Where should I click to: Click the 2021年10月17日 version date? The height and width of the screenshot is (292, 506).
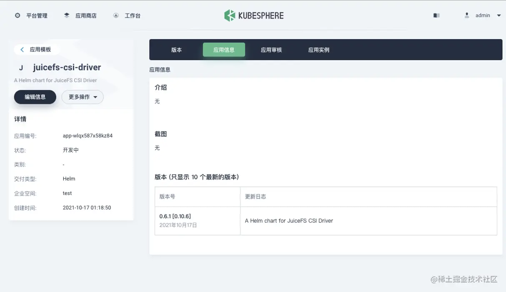click(x=178, y=225)
